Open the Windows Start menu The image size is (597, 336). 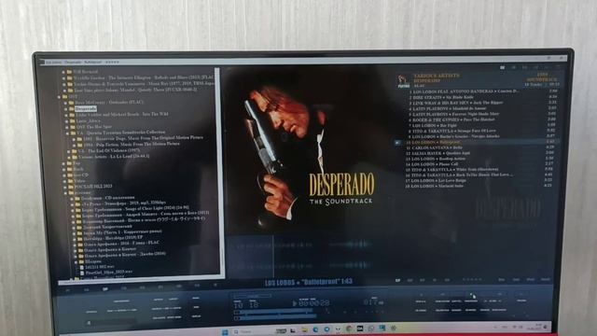(x=225, y=332)
